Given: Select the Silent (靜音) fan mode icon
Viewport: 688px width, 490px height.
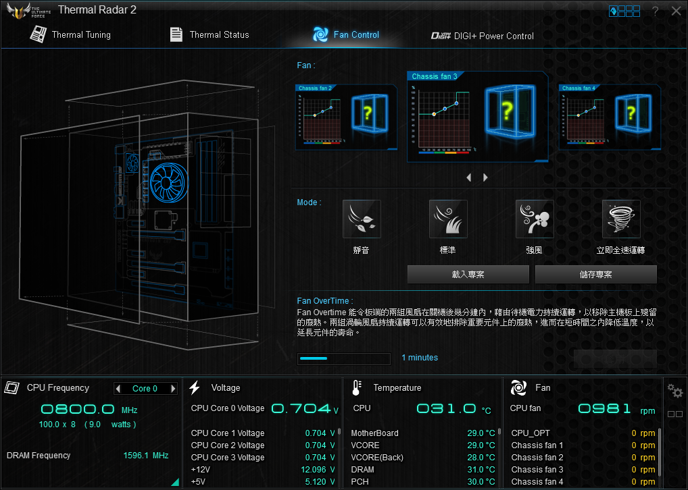Looking at the screenshot, I should coord(362,219).
